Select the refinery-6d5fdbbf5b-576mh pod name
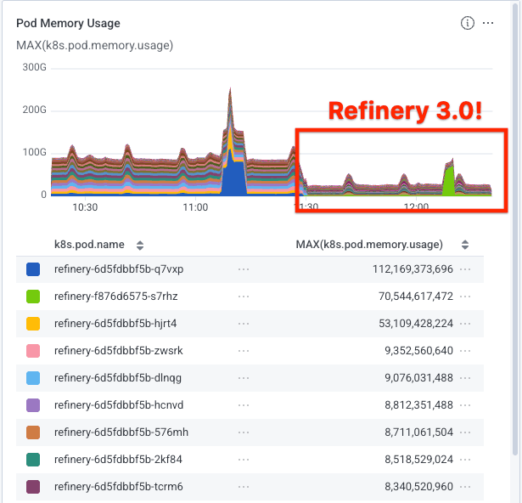 (121, 432)
